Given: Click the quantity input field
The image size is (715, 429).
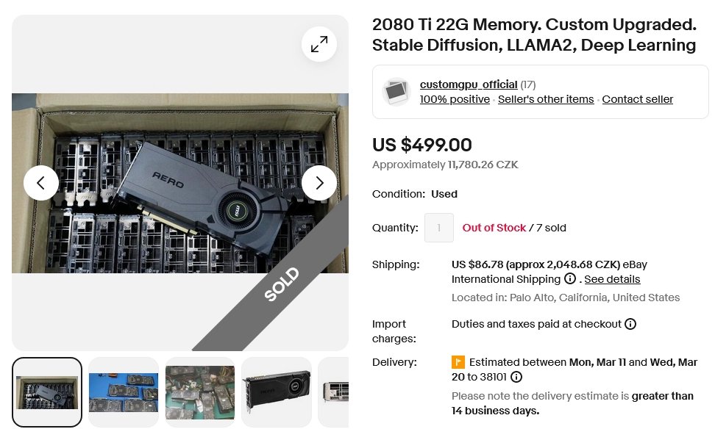Looking at the screenshot, I should [439, 228].
